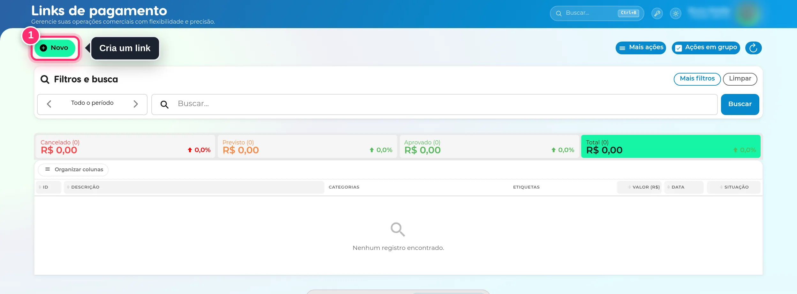Go to next period with the right chevron
The height and width of the screenshot is (294, 797).
[136, 104]
